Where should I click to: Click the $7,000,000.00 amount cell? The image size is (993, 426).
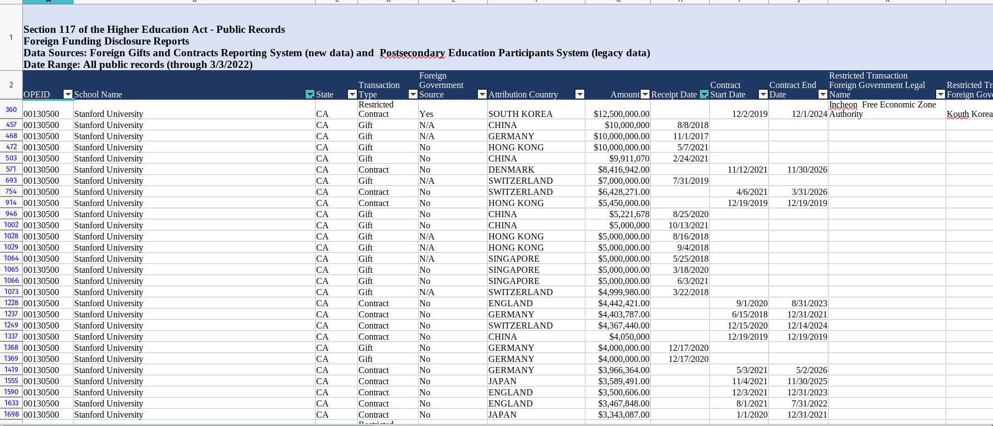pyautogui.click(x=618, y=181)
